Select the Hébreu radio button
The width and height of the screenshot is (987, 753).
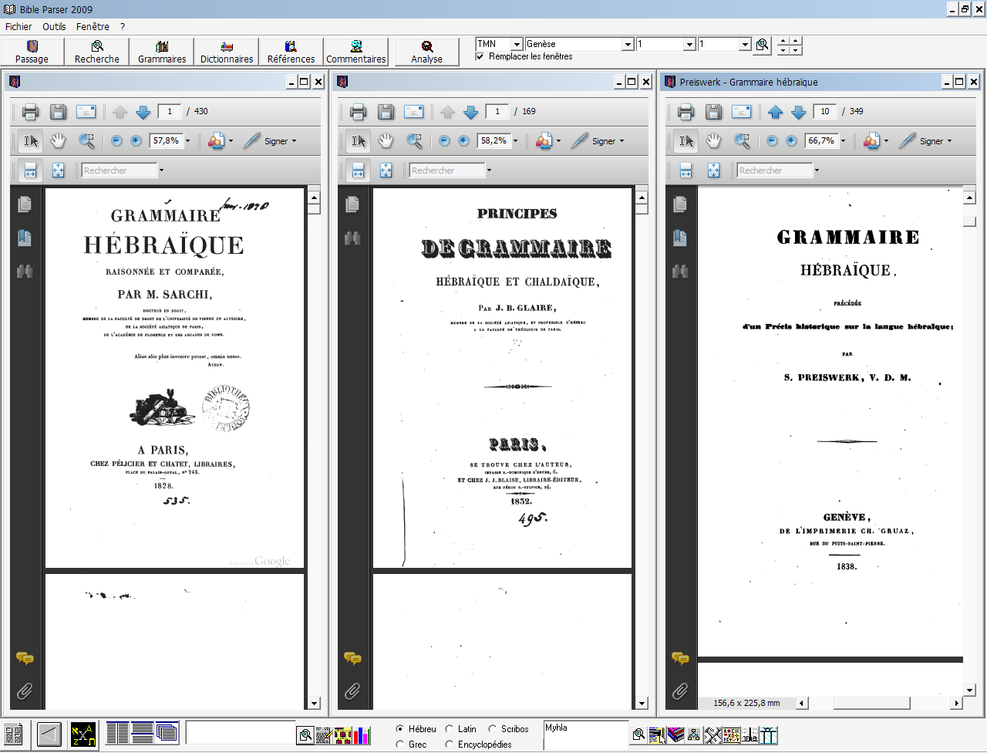pos(399,729)
